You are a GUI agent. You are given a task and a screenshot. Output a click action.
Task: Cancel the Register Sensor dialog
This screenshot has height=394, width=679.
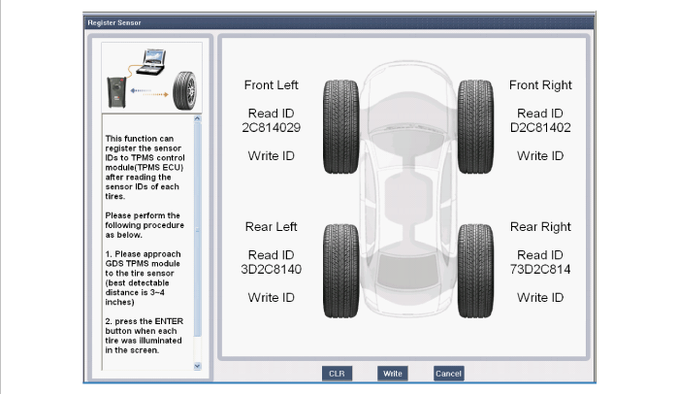click(448, 374)
